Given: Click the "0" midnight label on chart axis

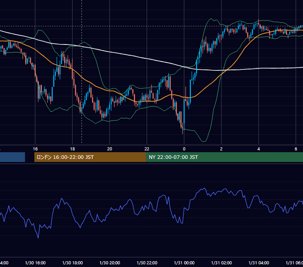Looking at the screenshot, I should pos(184,149).
